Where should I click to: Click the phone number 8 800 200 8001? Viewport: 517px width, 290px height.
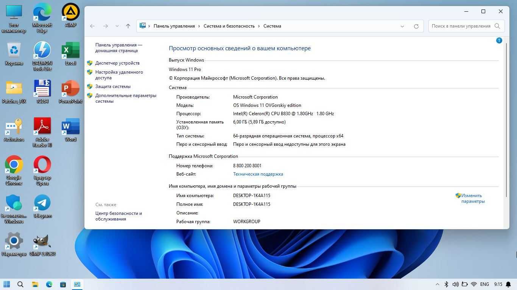pyautogui.click(x=247, y=166)
